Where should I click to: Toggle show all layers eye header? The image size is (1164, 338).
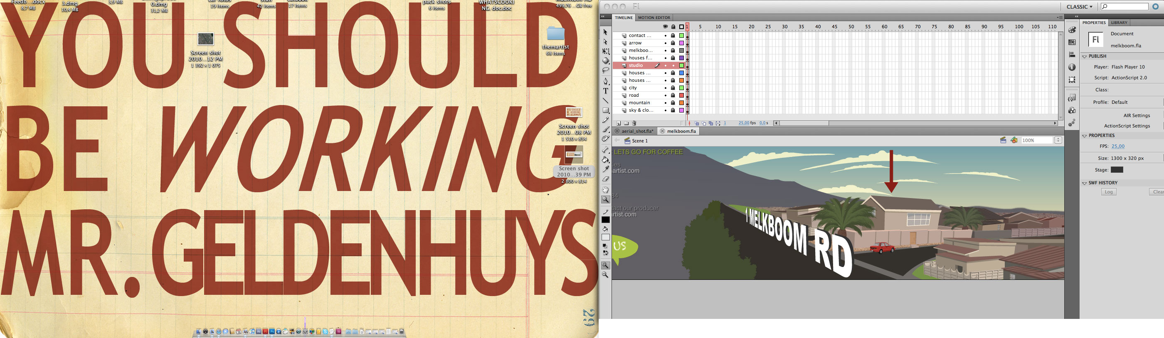[665, 27]
